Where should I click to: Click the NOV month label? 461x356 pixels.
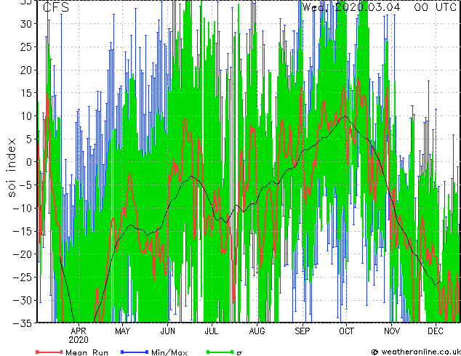click(392, 331)
